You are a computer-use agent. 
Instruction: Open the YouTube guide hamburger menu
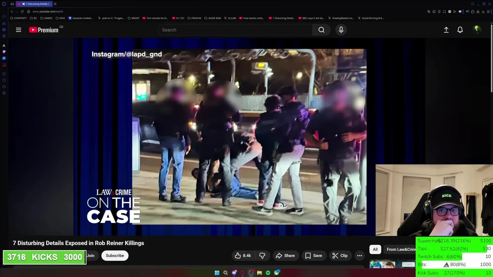click(x=18, y=30)
